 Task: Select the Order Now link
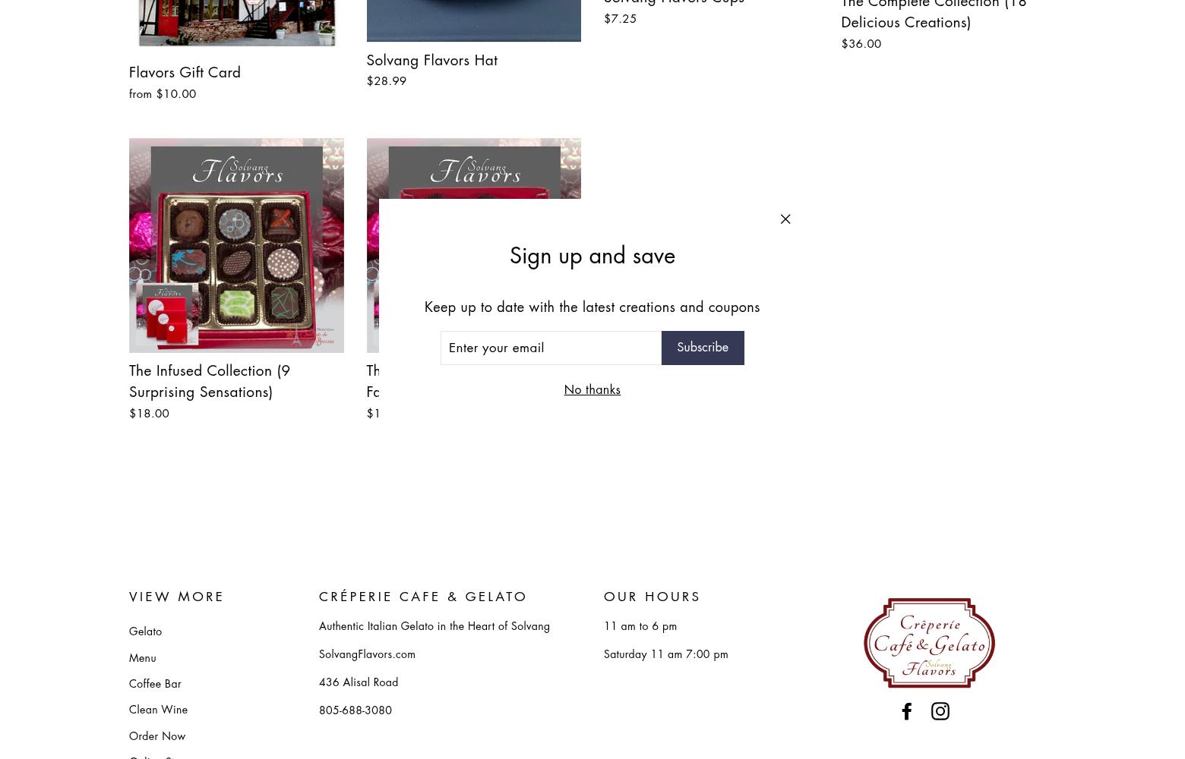(x=157, y=736)
